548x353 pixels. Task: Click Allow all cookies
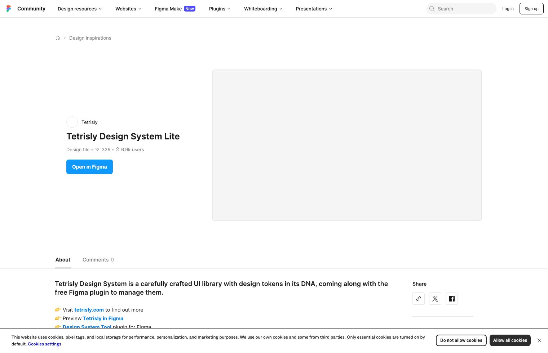pyautogui.click(x=510, y=340)
